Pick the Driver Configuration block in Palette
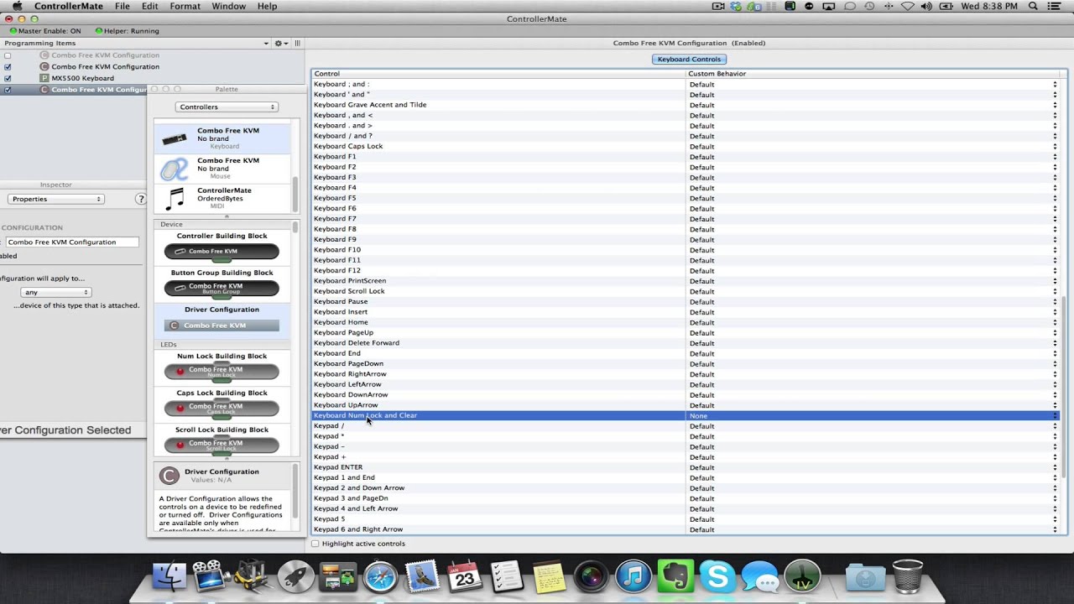The width and height of the screenshot is (1074, 604). pyautogui.click(x=222, y=325)
